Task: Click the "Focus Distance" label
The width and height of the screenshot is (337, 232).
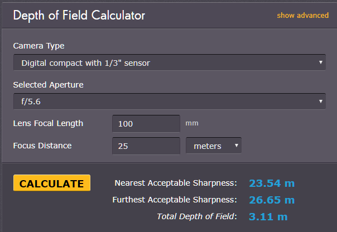Action: [x=42, y=146]
